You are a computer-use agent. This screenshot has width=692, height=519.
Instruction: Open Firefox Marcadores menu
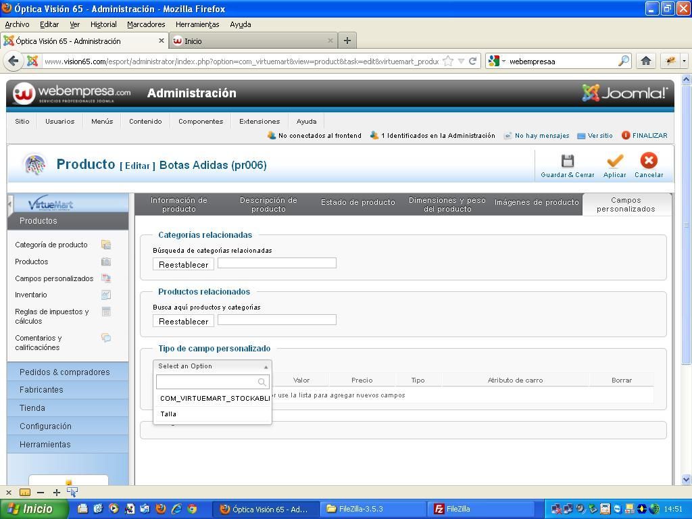[x=146, y=25]
